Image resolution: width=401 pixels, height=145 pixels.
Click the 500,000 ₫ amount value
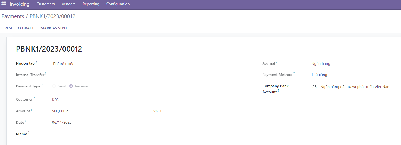(60, 111)
